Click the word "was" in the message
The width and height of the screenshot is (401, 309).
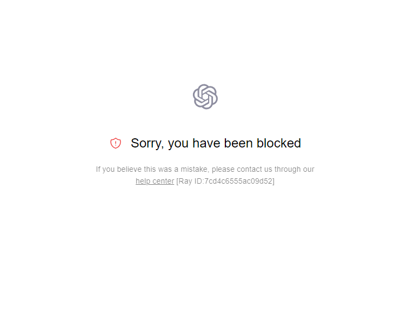pos(165,170)
